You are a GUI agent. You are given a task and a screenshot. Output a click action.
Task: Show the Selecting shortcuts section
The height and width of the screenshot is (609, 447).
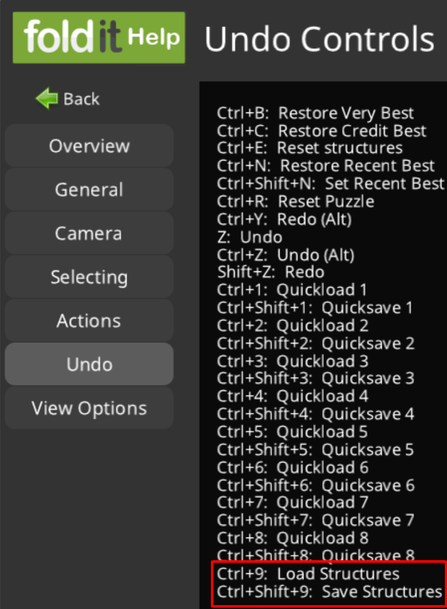coord(89,277)
